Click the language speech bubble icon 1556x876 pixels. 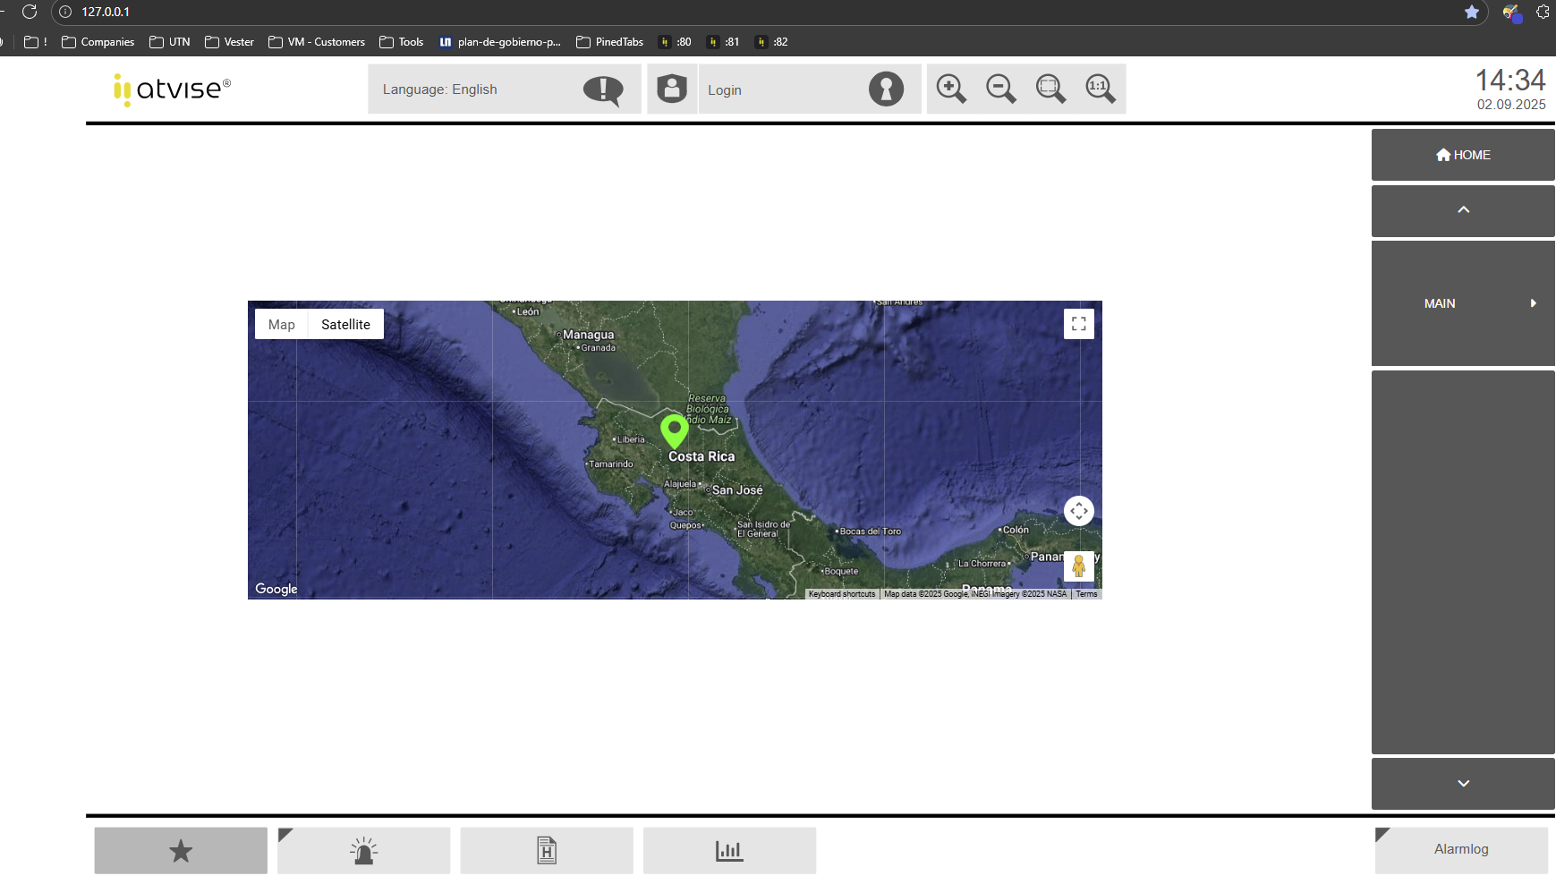(603, 89)
